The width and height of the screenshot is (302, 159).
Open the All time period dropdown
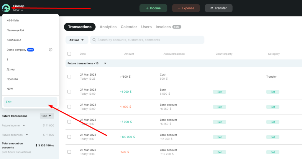click(77, 40)
